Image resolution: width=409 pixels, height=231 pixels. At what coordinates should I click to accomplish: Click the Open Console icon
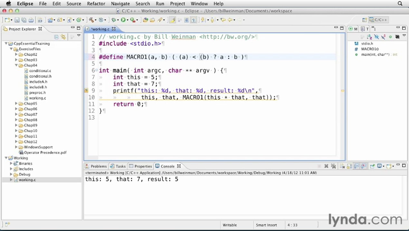click(389, 166)
